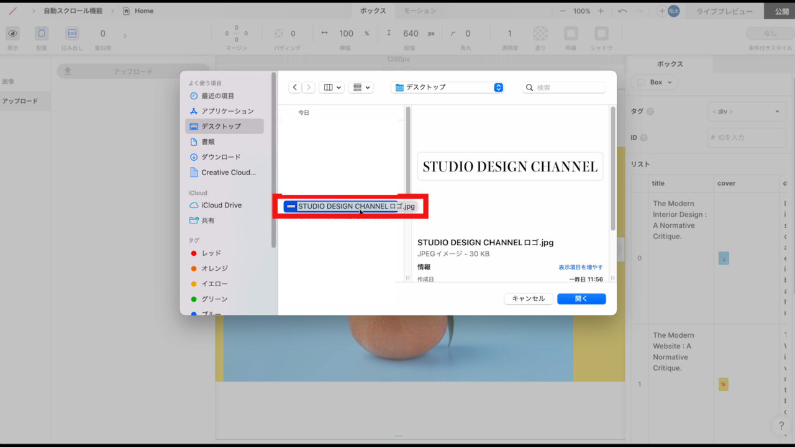
Task: Select file STUDIO DESIGN CHANNELロゴ.jpg in list
Action: click(x=350, y=206)
